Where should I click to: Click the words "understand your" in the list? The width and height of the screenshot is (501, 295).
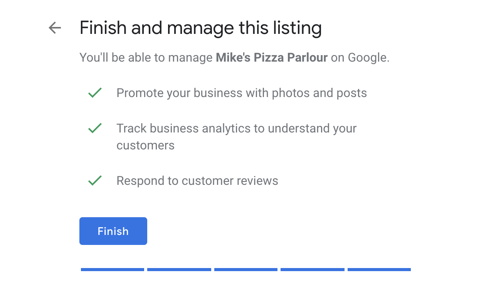312,128
